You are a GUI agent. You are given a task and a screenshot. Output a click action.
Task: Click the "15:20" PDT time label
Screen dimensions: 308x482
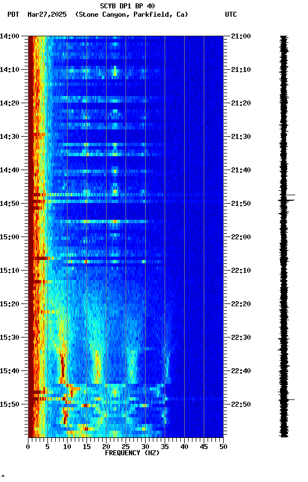pos(9,305)
